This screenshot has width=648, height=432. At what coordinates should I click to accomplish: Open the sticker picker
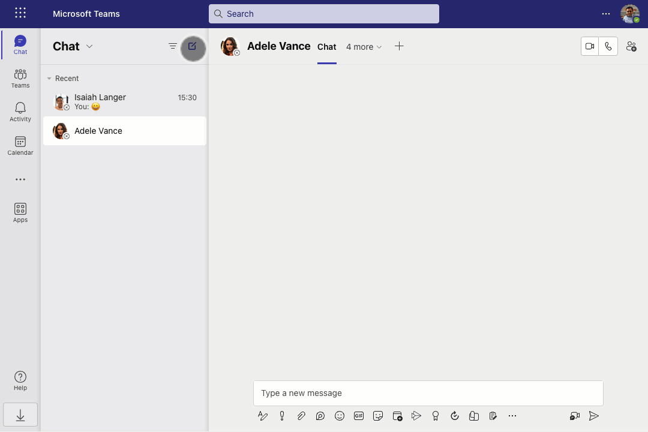(378, 416)
